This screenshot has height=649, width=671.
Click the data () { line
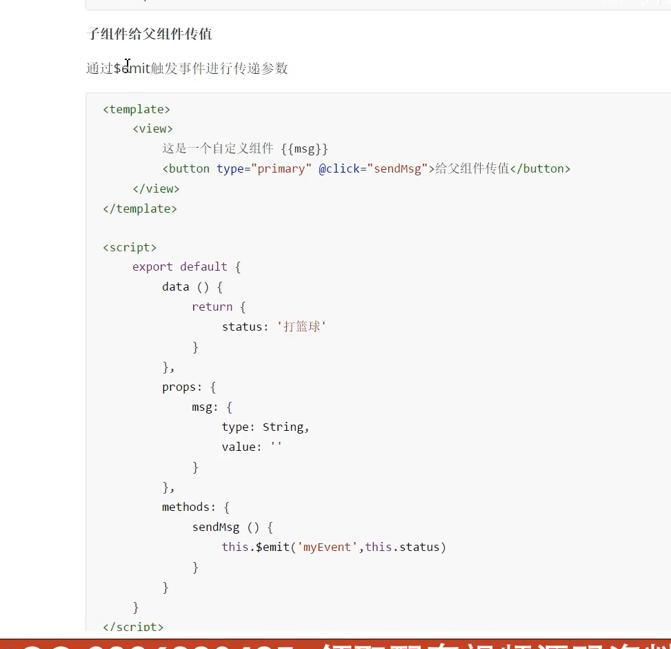(x=192, y=287)
